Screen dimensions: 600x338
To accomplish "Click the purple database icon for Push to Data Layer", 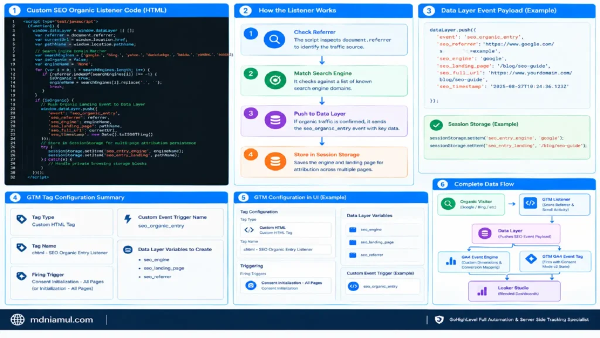I will 275,120.
